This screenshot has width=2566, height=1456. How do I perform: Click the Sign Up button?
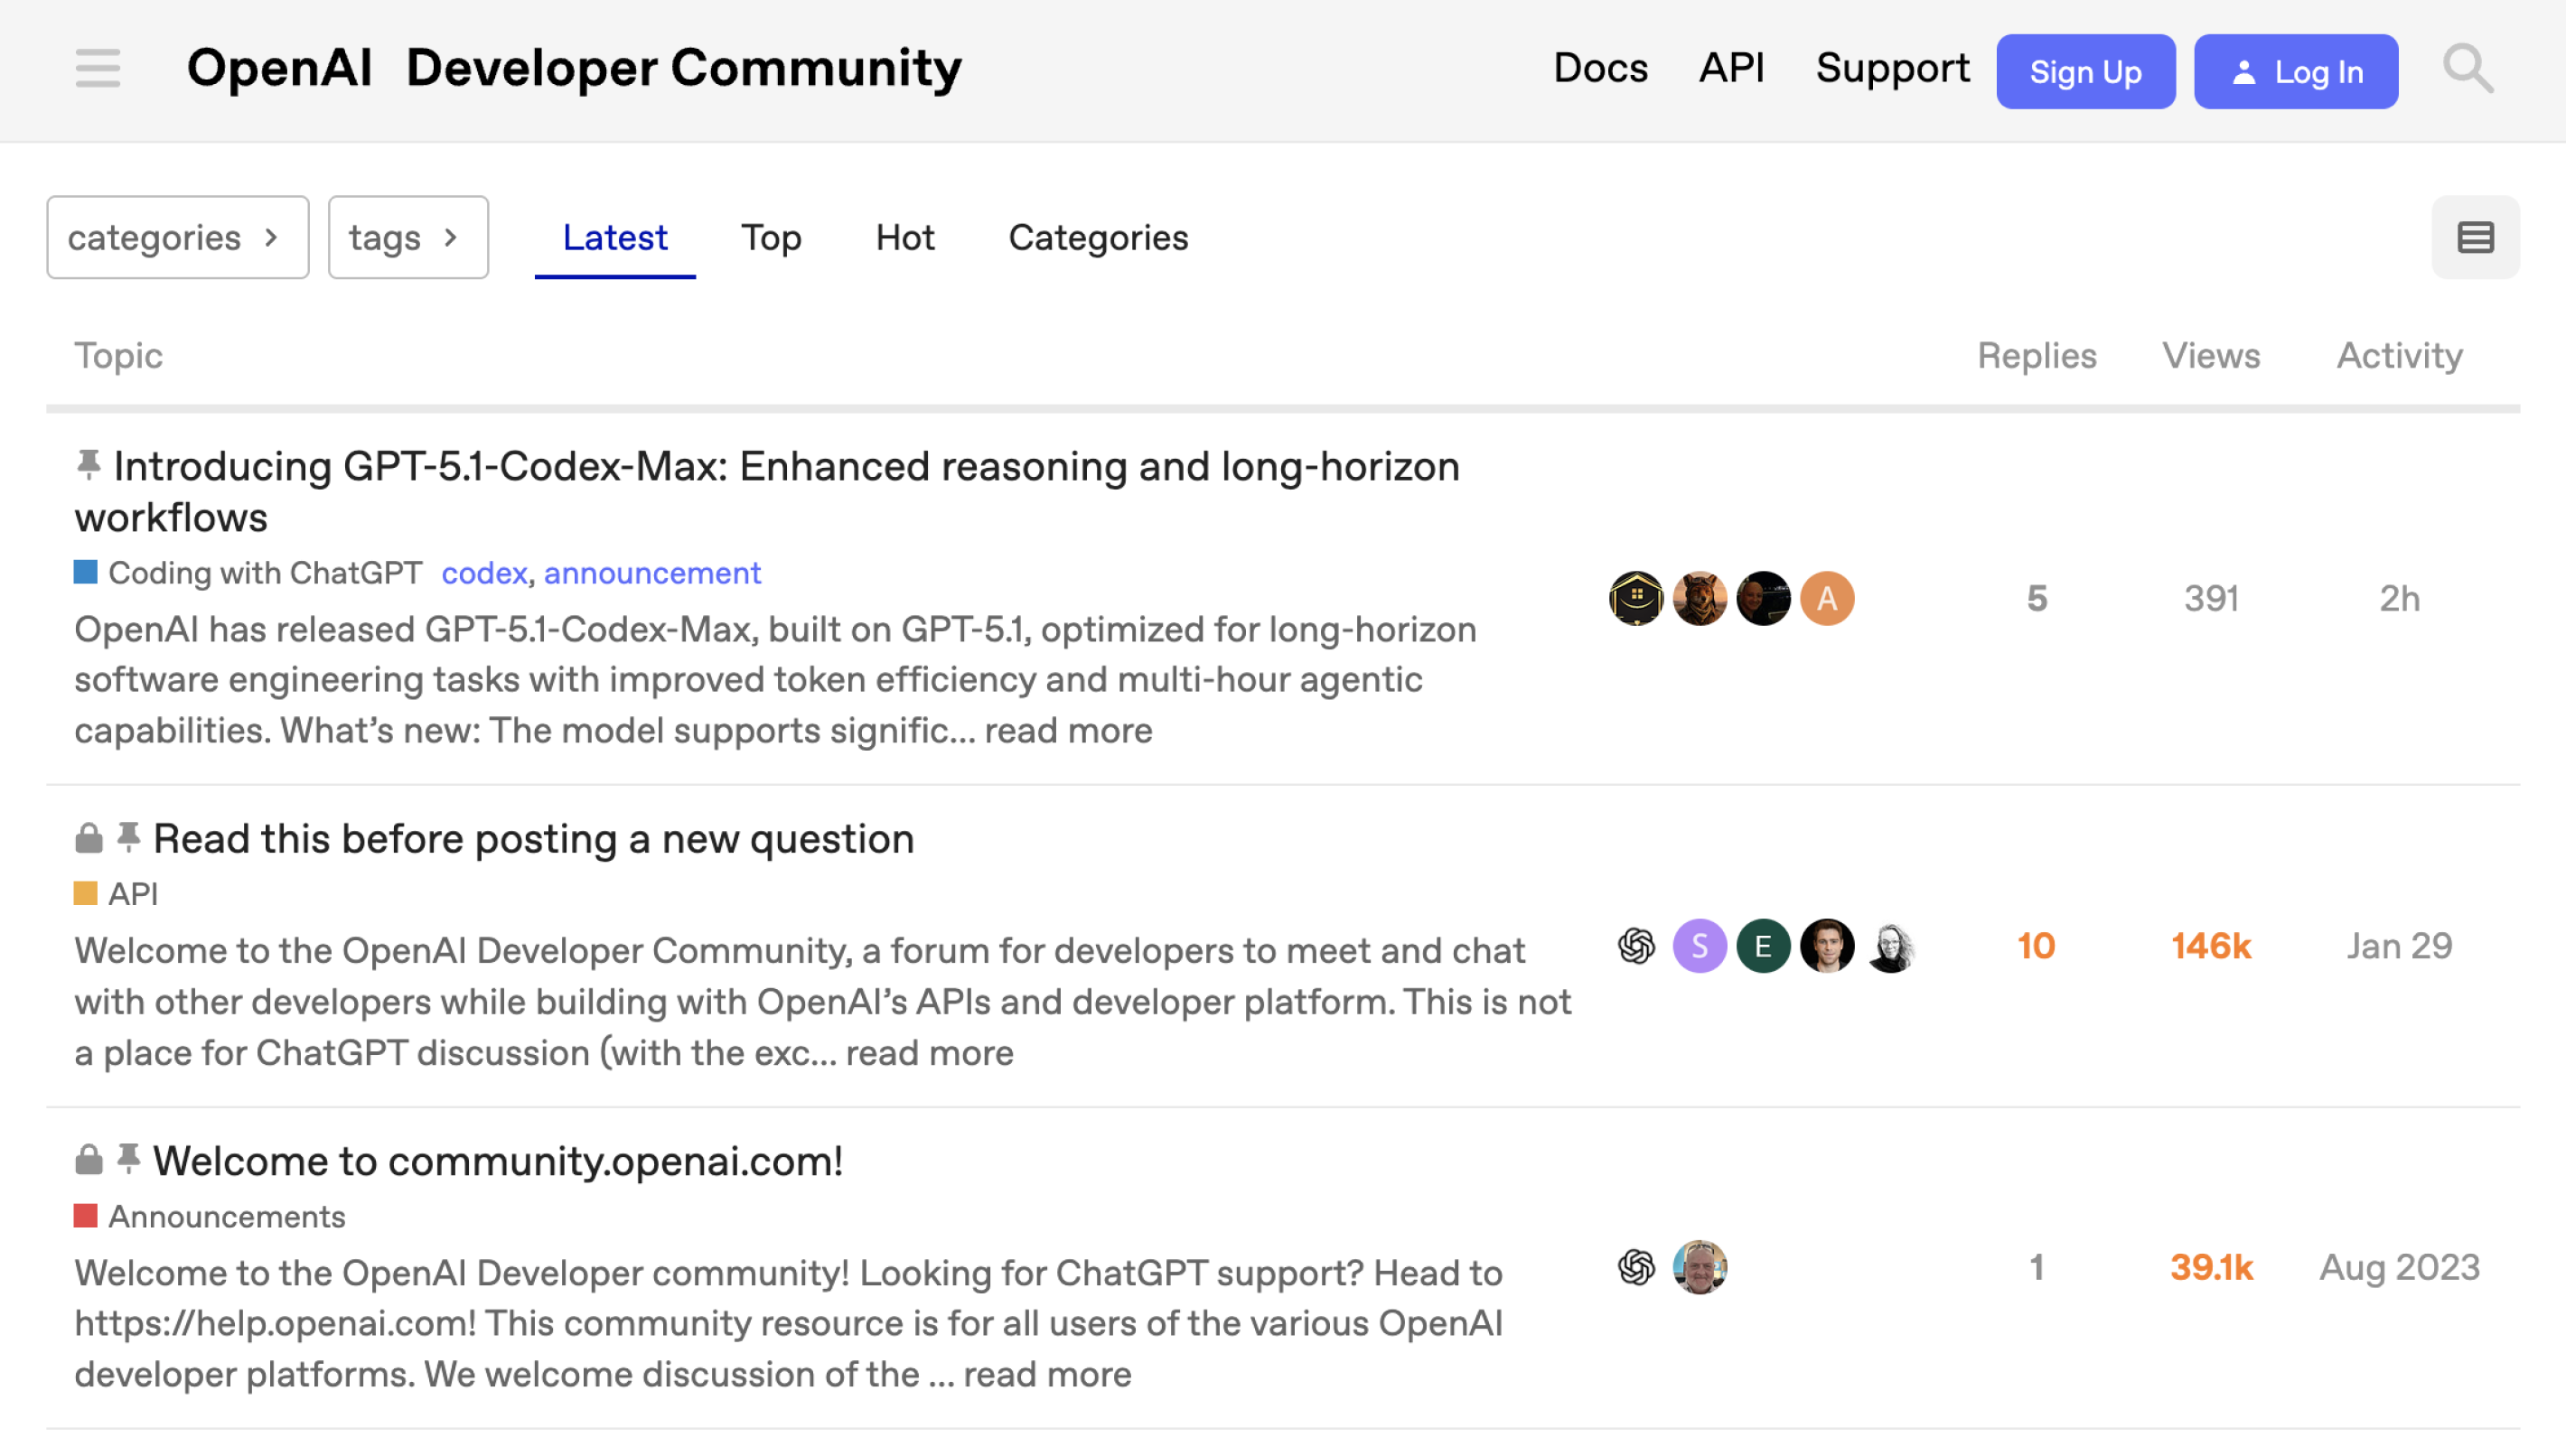(2085, 71)
